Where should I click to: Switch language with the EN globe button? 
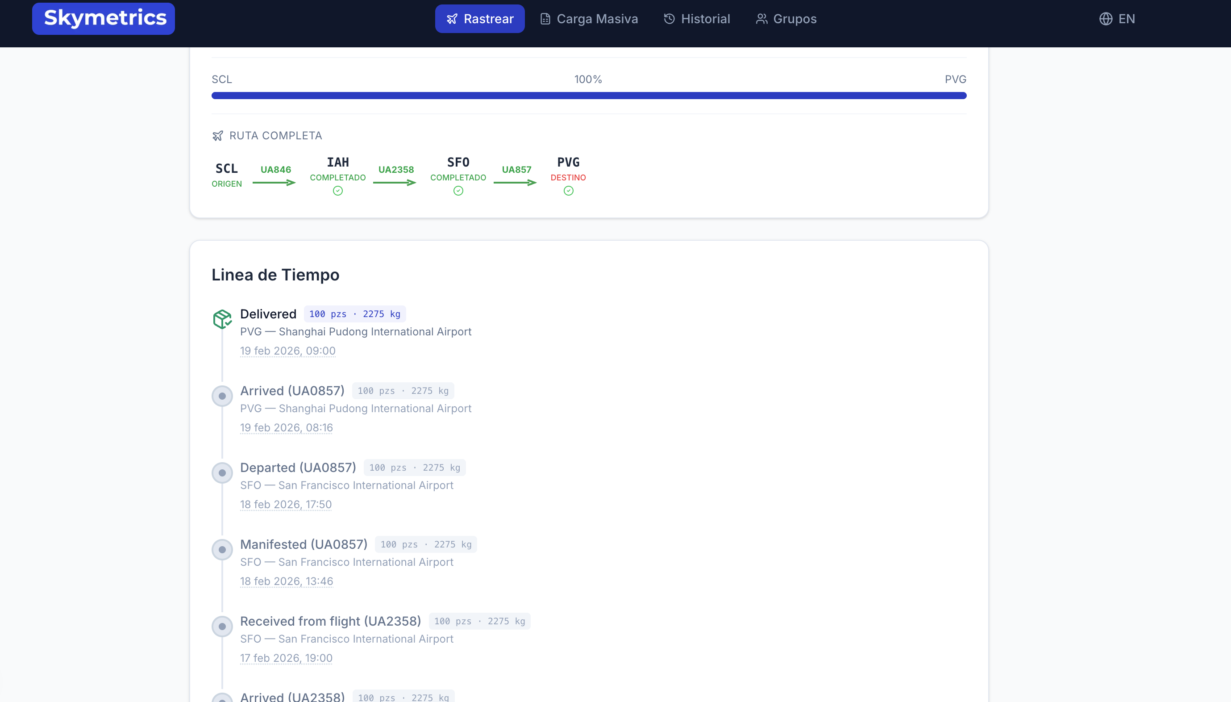pos(1117,19)
